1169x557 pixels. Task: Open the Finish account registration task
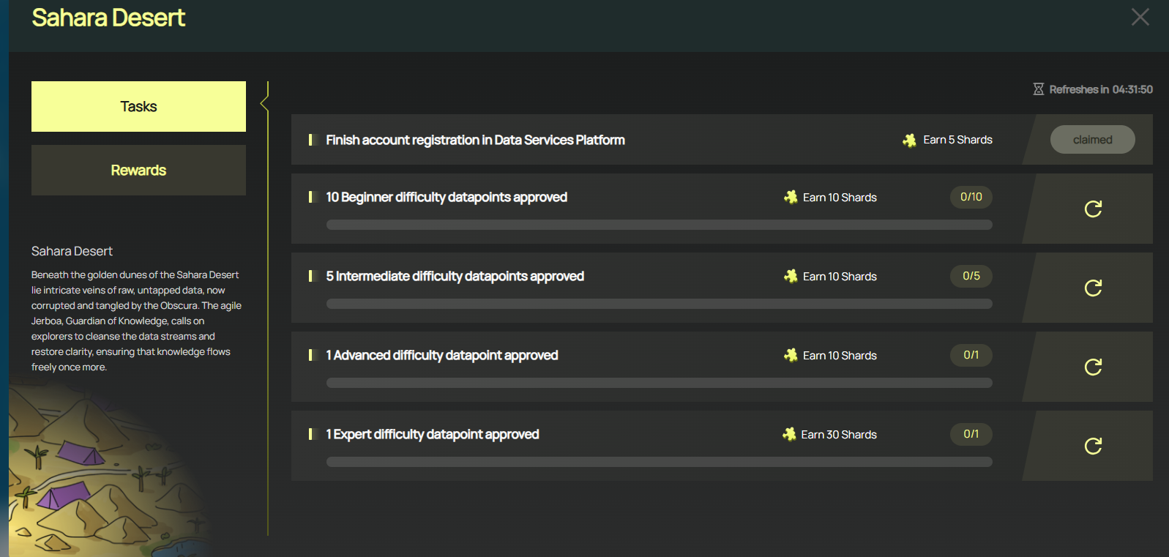[x=475, y=140]
